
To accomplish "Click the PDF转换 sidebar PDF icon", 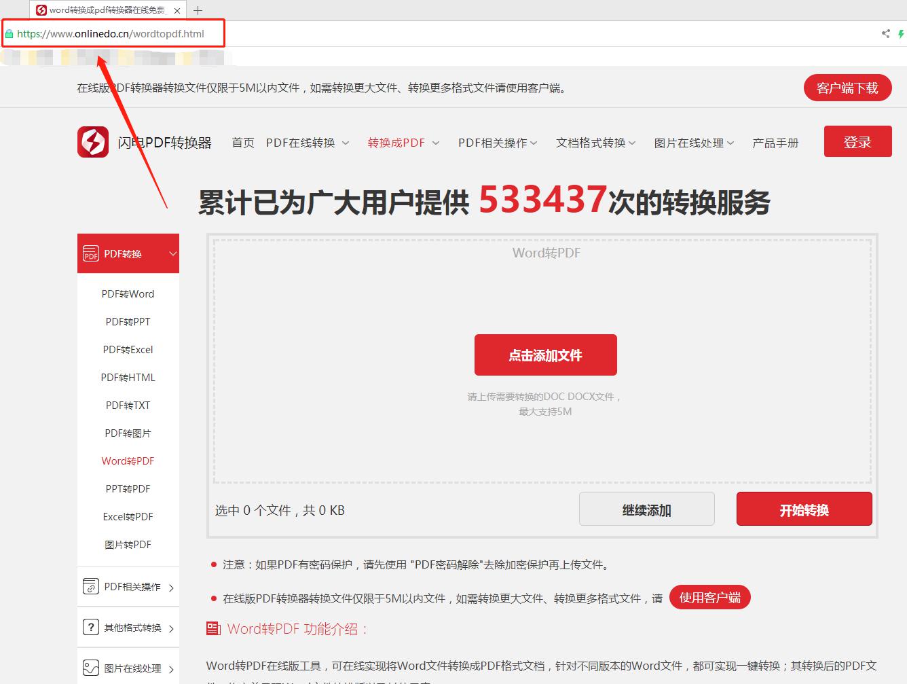I will pos(91,253).
